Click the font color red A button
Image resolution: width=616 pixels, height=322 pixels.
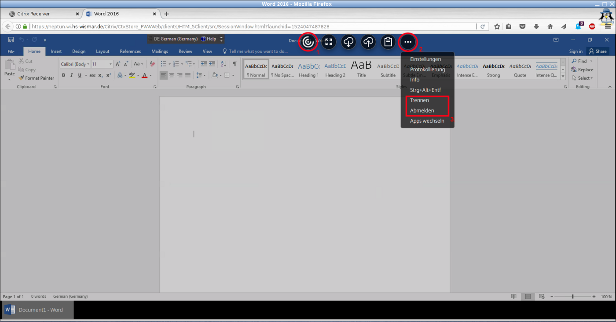click(x=144, y=75)
